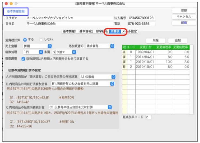Select the 消費税 tab
This screenshot has width=200, height=143.
(x=115, y=31)
